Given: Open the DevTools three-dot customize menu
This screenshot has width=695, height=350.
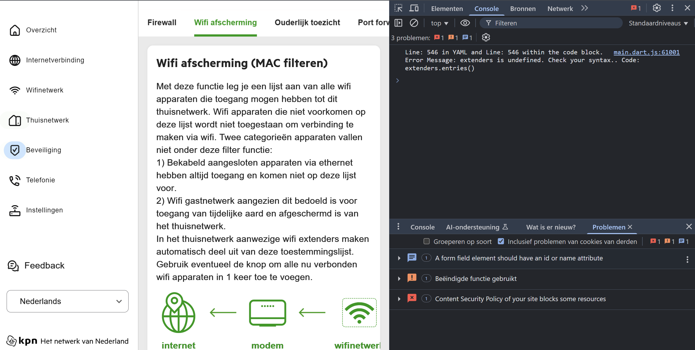Looking at the screenshot, I should (672, 8).
